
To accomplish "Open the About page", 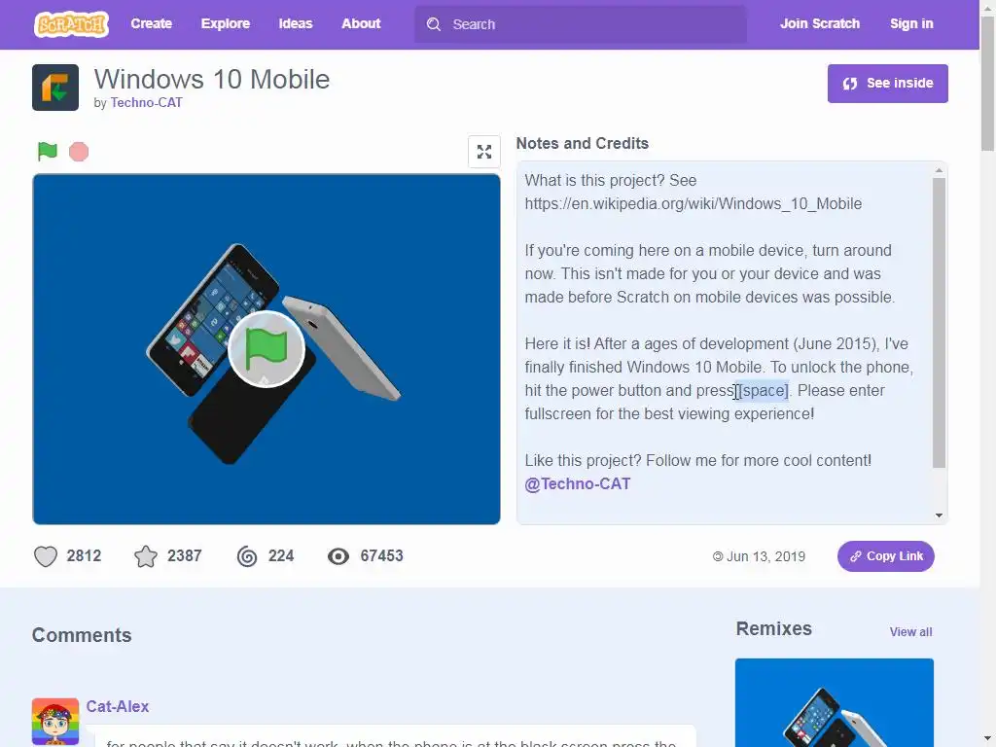I will pos(361,23).
